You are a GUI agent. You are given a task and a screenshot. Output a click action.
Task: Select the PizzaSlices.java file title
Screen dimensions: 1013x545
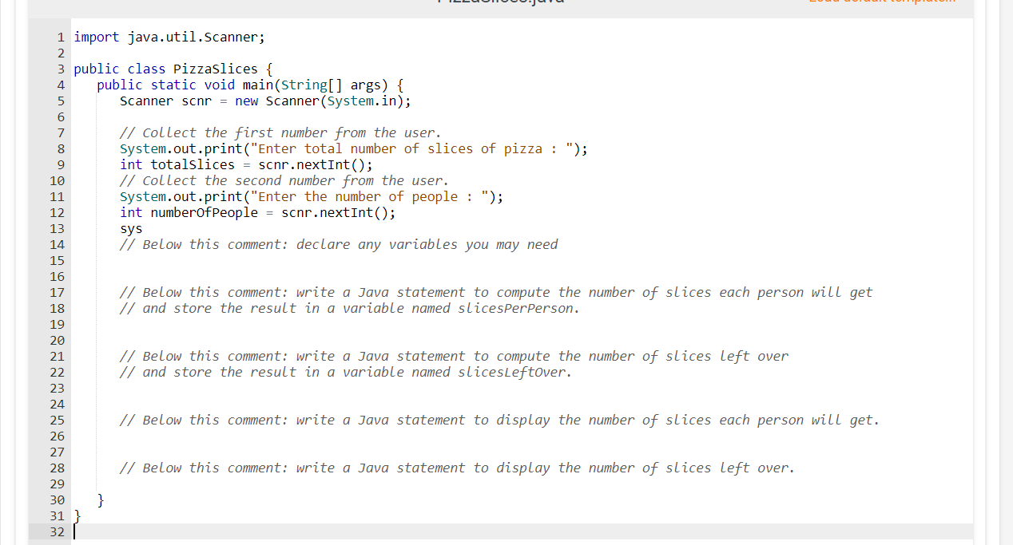(500, 2)
